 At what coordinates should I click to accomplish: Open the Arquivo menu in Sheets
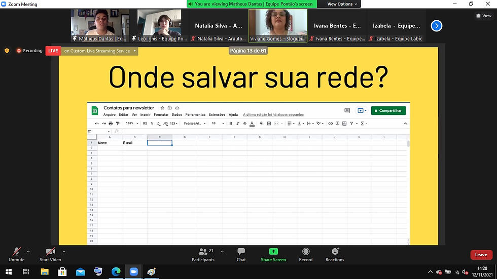click(110, 115)
